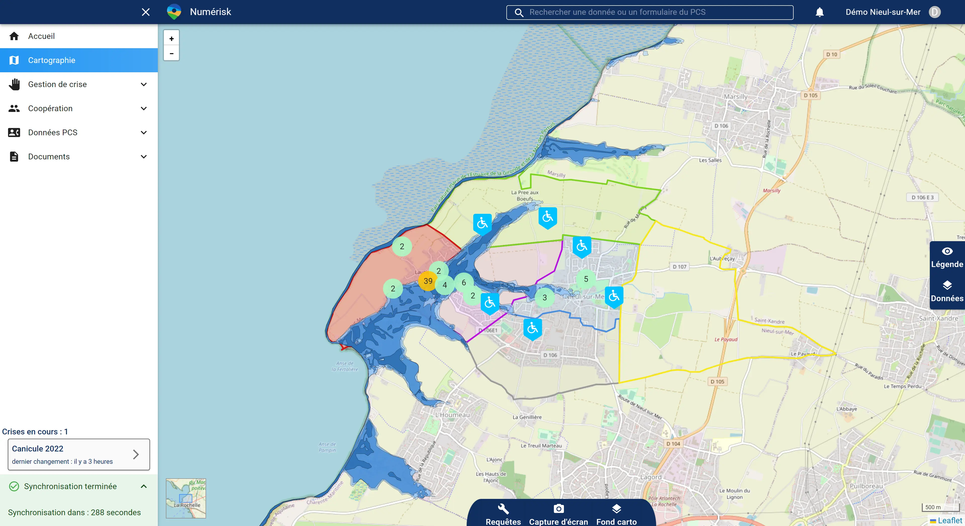The height and width of the screenshot is (526, 965).
Task: Click cluster marker 2 at red zone's lower-left edge
Action: coord(393,288)
